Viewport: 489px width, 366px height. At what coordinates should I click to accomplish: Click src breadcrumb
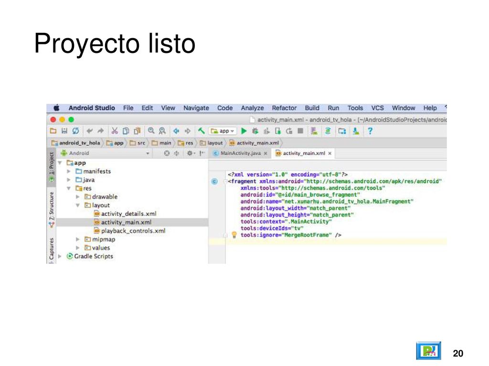tap(138, 143)
